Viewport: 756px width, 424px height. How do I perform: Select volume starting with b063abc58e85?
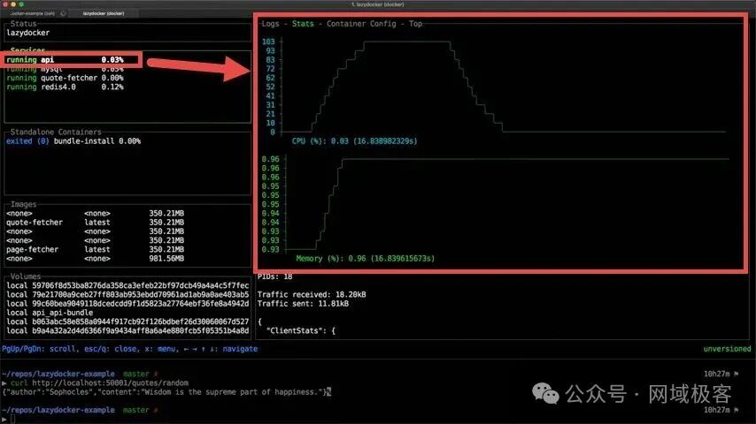[x=127, y=322]
